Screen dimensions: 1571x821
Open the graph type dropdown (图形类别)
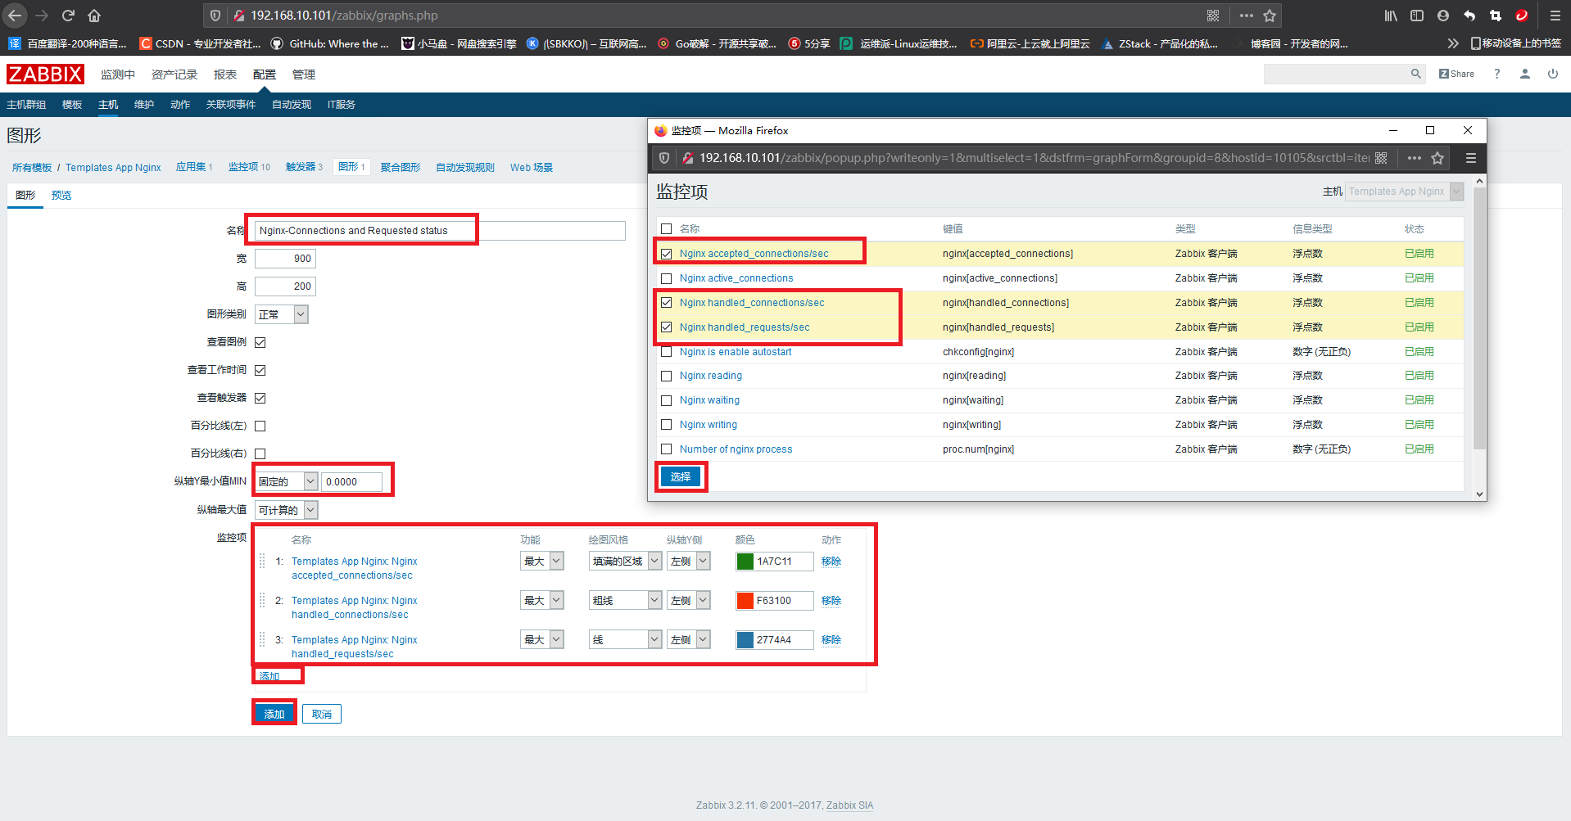point(281,314)
